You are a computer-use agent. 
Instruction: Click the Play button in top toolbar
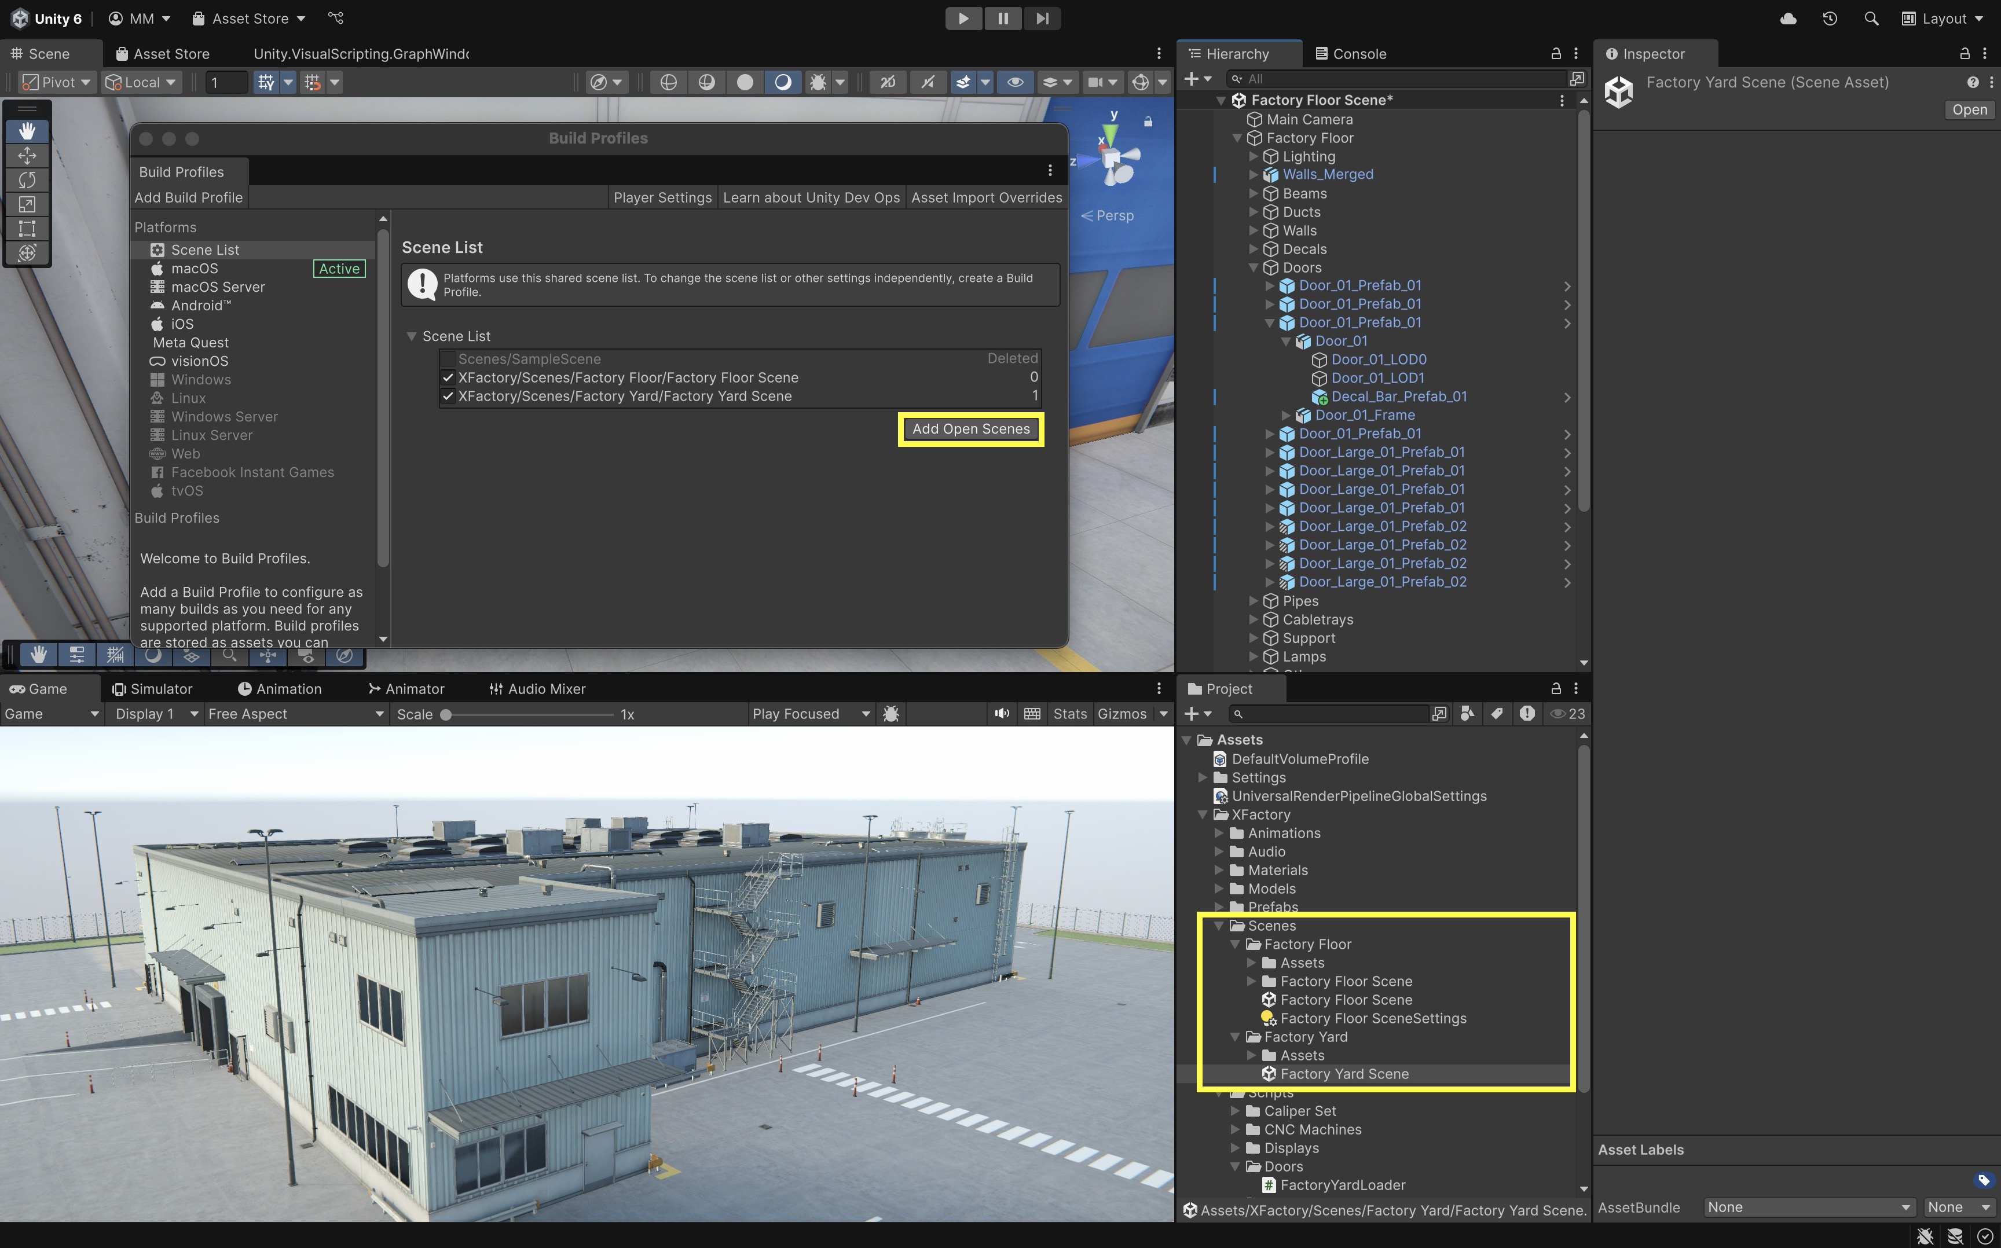click(x=962, y=18)
